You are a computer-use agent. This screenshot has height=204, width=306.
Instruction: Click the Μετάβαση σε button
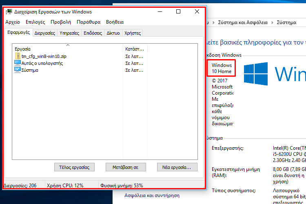point(126,167)
